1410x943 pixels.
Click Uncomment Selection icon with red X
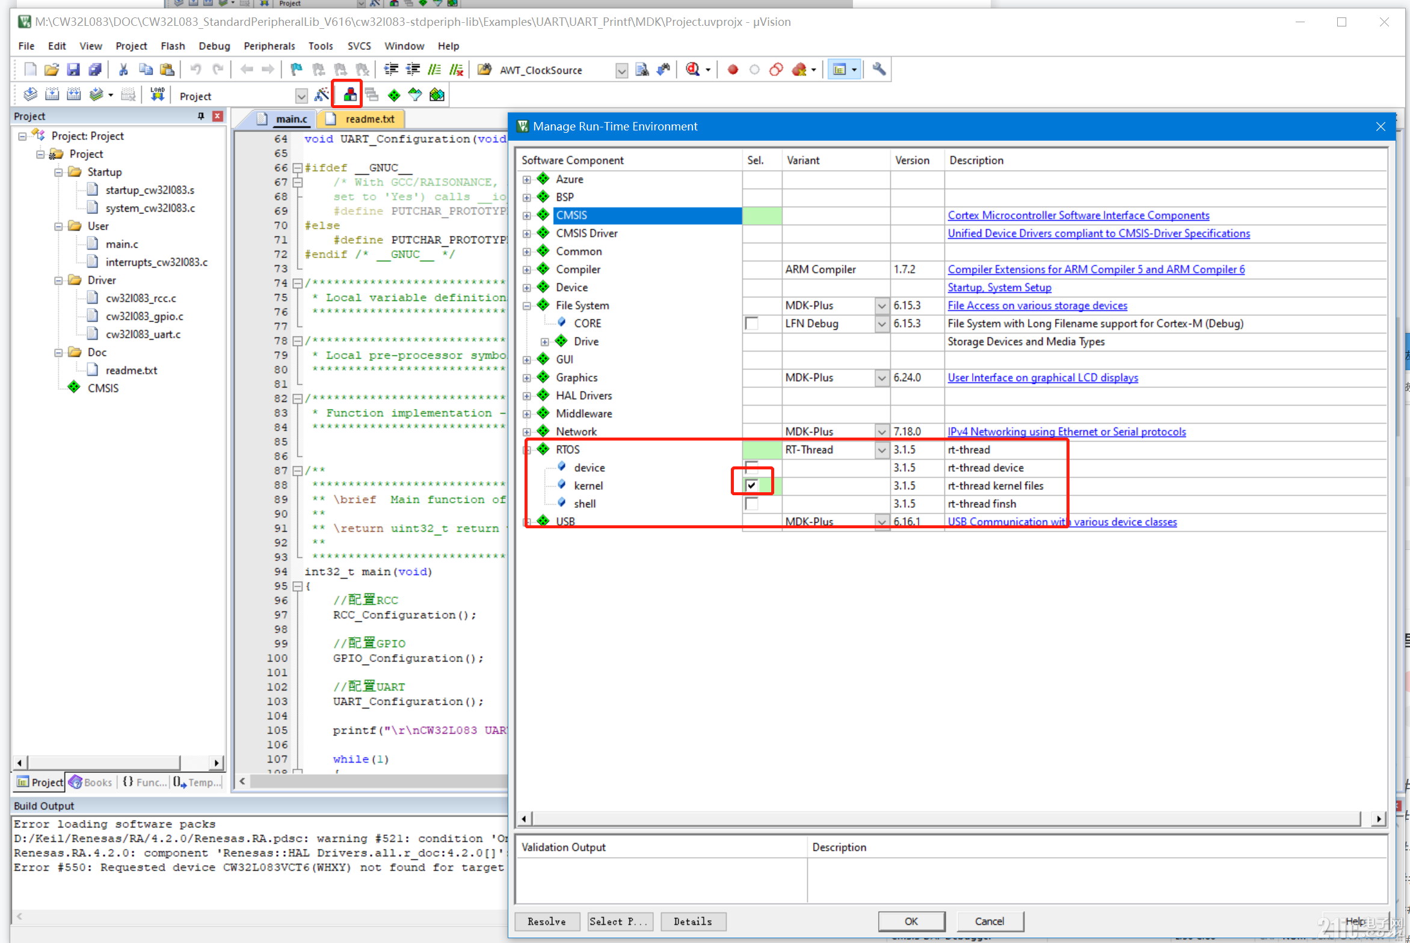coord(457,70)
